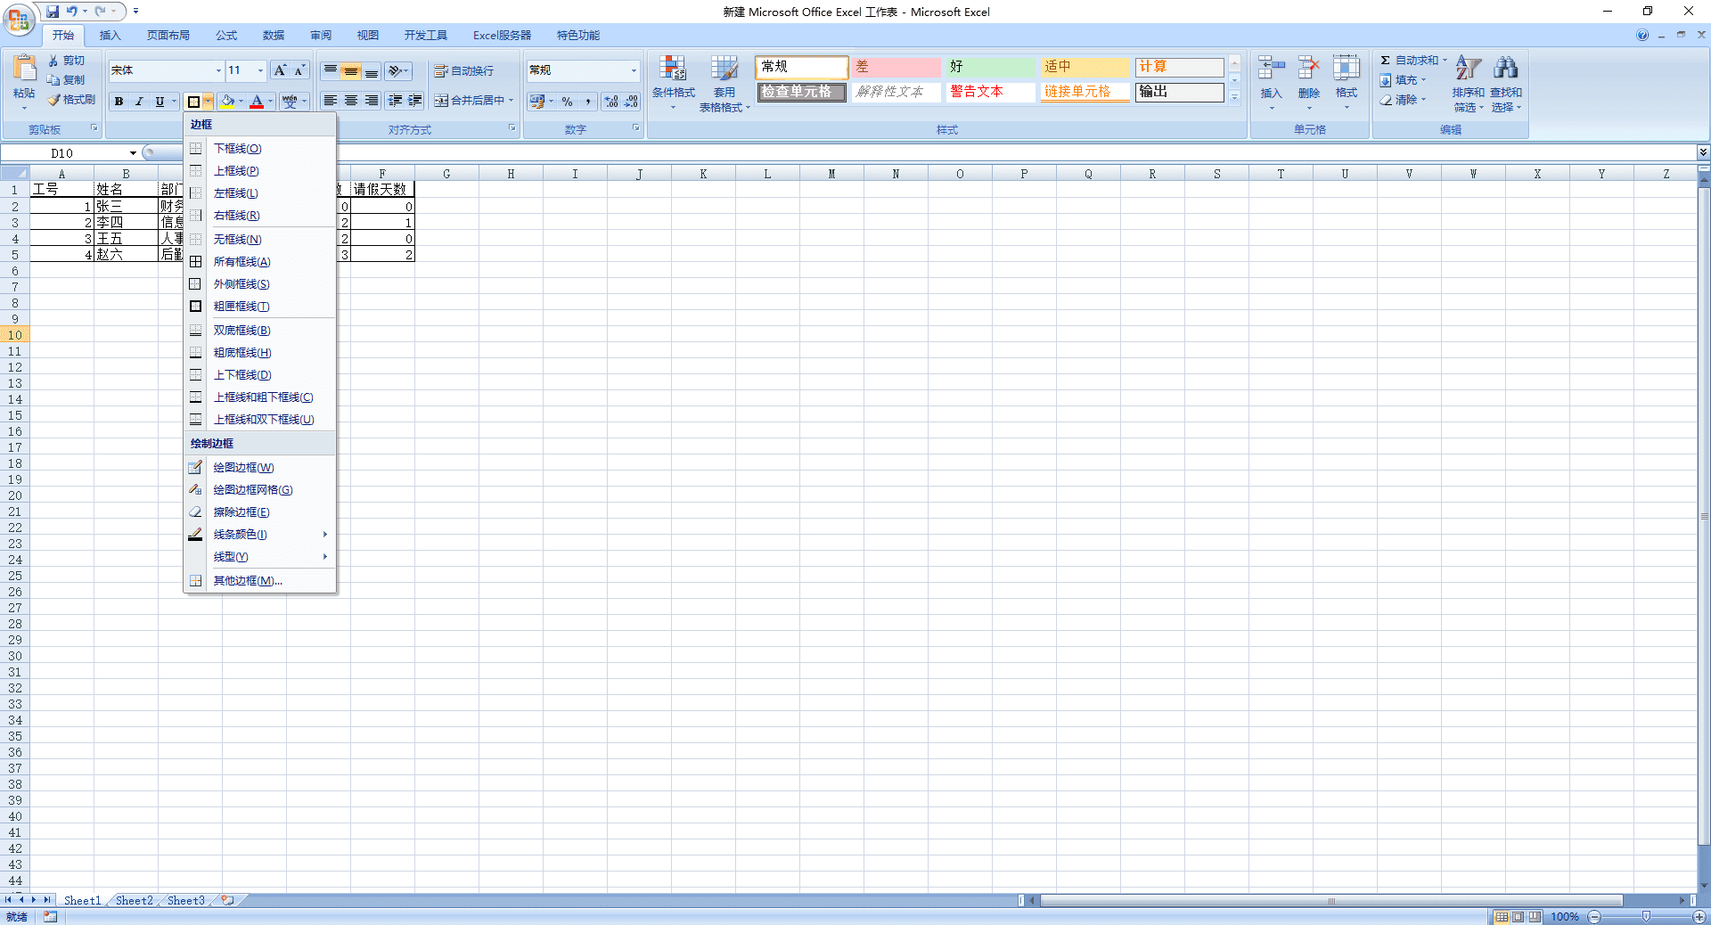Apply 差 cell style
Screen dimensions: 1711x925
(896, 67)
